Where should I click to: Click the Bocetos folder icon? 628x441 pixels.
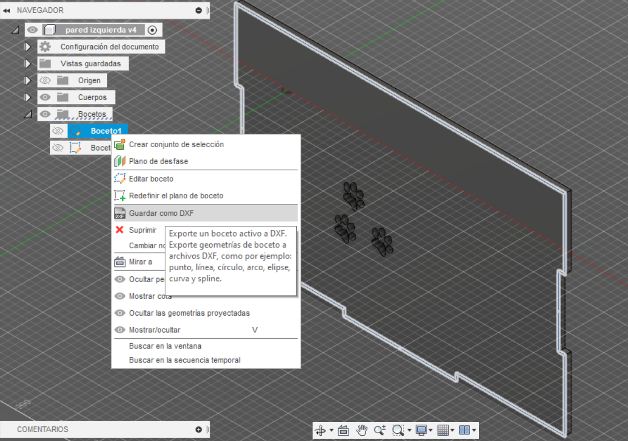coord(62,114)
